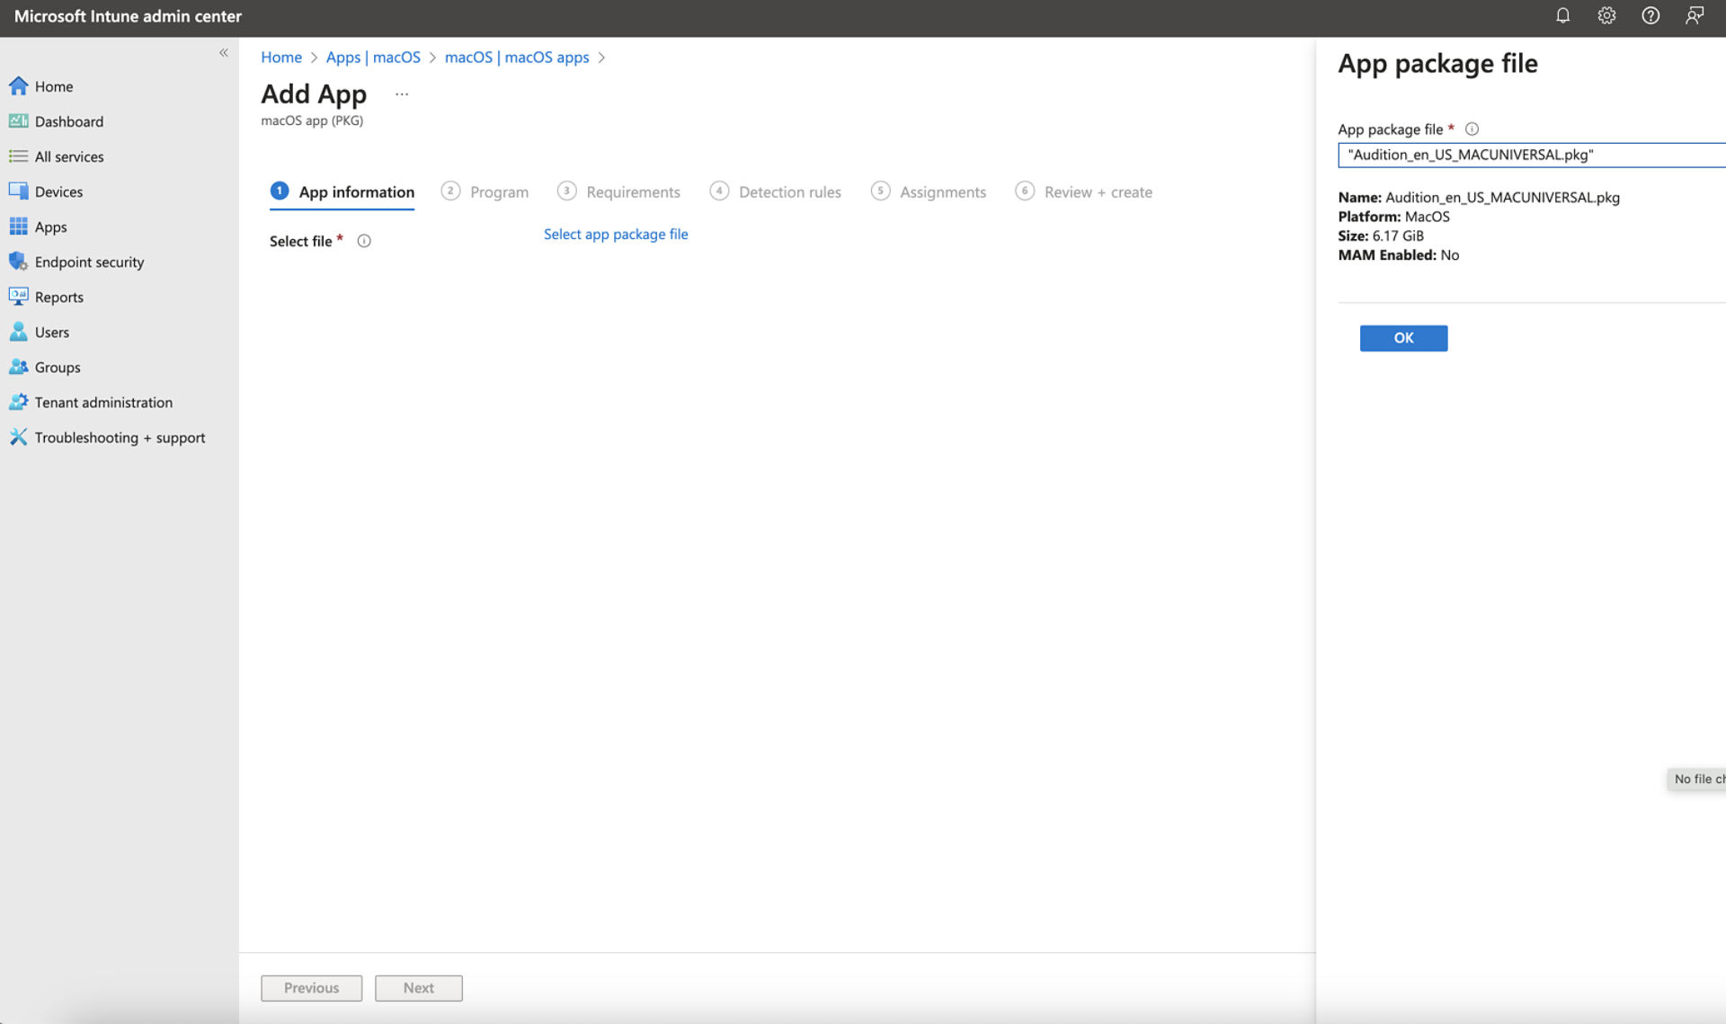Collapse the left navigation sidebar
Viewport: 1726px width, 1024px height.
pos(224,53)
